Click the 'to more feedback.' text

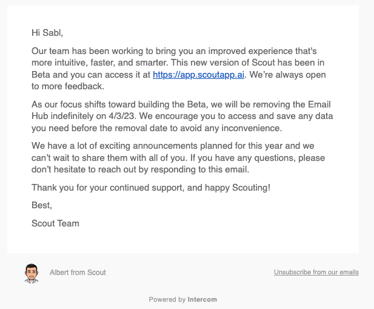point(68,86)
